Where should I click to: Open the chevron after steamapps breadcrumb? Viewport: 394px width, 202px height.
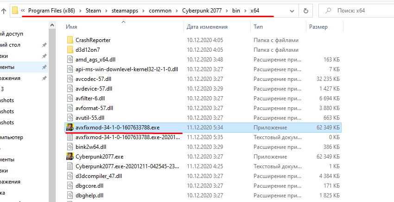[x=144, y=11]
